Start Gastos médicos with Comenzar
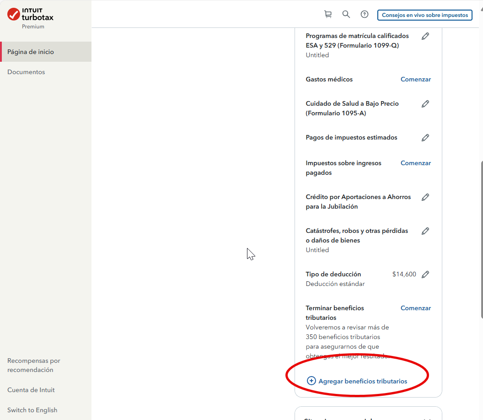 [415, 79]
